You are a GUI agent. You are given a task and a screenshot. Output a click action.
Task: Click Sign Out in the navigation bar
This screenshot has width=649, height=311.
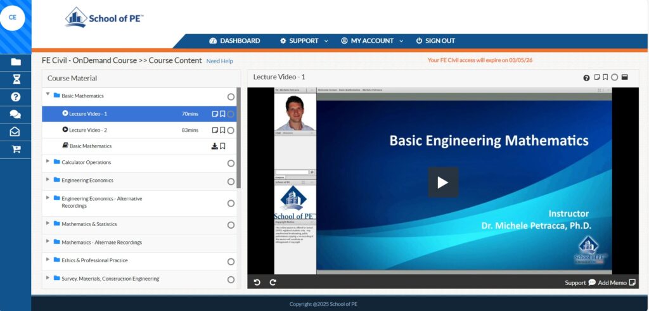[435, 41]
